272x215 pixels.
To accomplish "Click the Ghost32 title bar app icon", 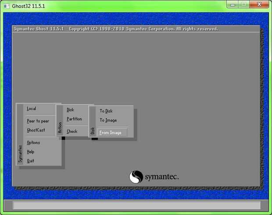I will pyautogui.click(x=7, y=6).
